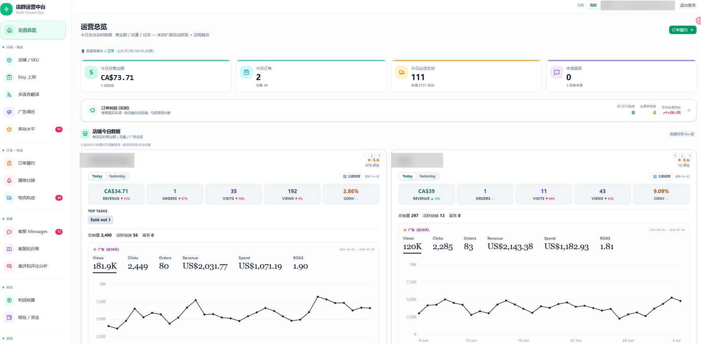Open the 利润核算 menu item
Screen dimensions: 701x344
point(33,300)
